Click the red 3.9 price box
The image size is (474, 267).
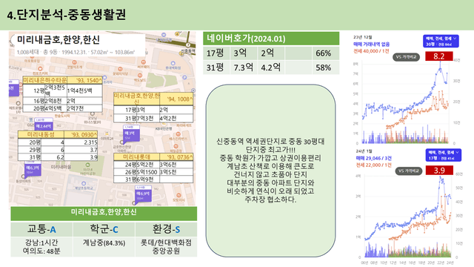(439, 171)
